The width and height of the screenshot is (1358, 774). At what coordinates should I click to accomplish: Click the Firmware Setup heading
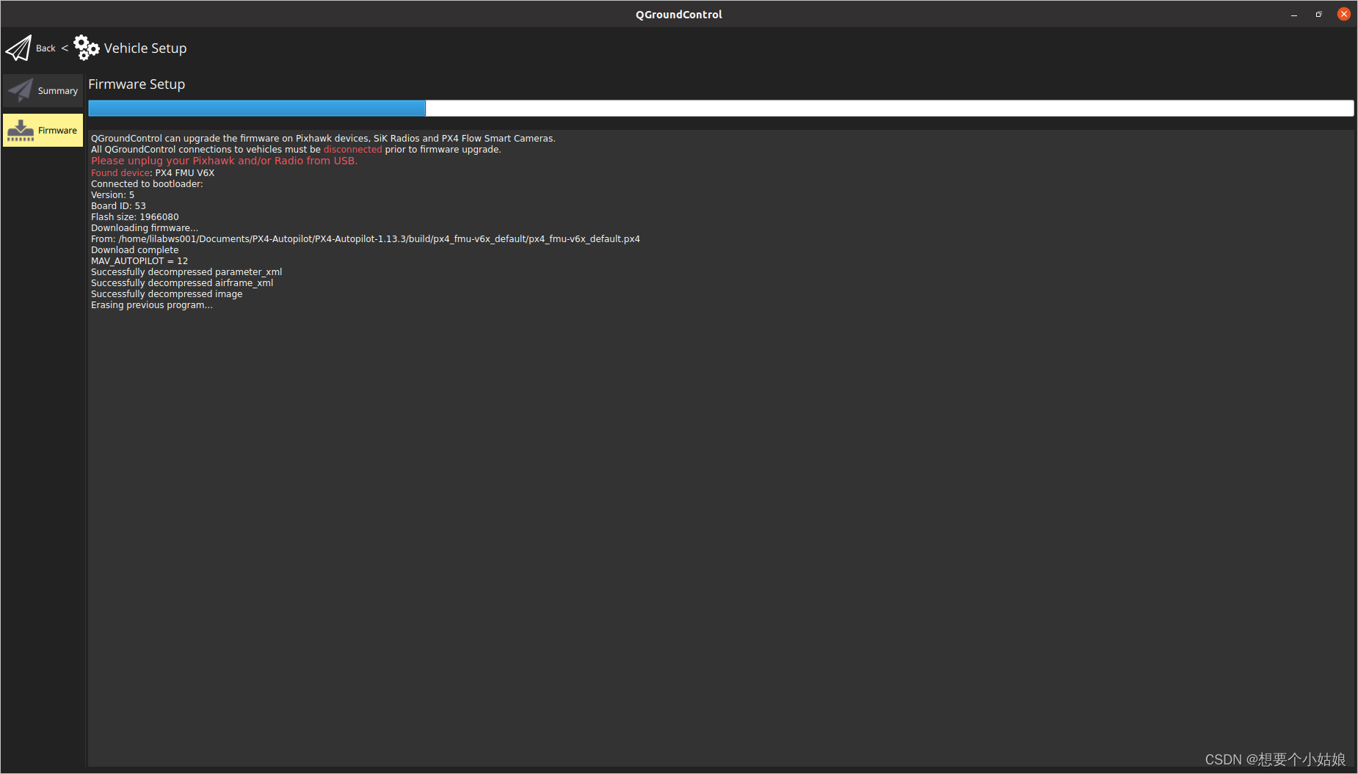(x=137, y=84)
